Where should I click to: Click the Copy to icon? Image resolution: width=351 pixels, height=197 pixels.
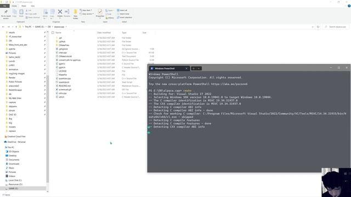point(52,12)
